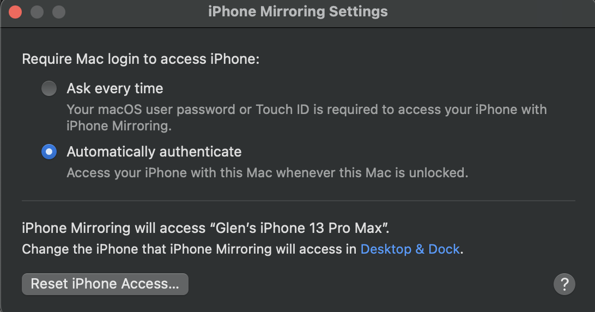The height and width of the screenshot is (312, 595).
Task: Select the Ask every time radio button
Action: pyautogui.click(x=49, y=88)
